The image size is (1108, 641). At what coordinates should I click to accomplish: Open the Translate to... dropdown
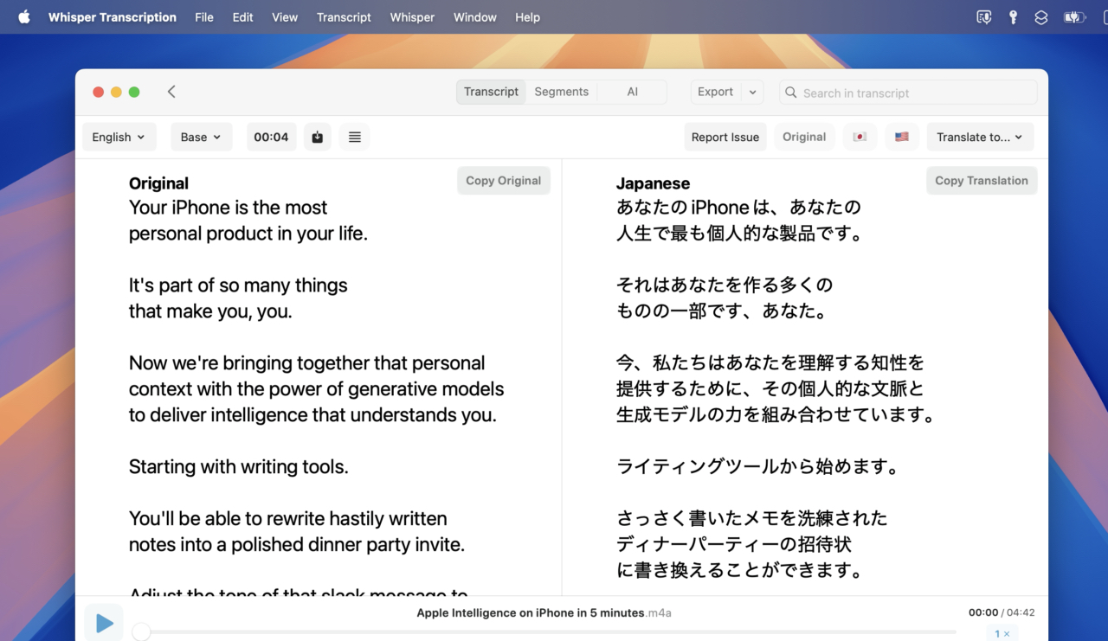pyautogui.click(x=980, y=137)
